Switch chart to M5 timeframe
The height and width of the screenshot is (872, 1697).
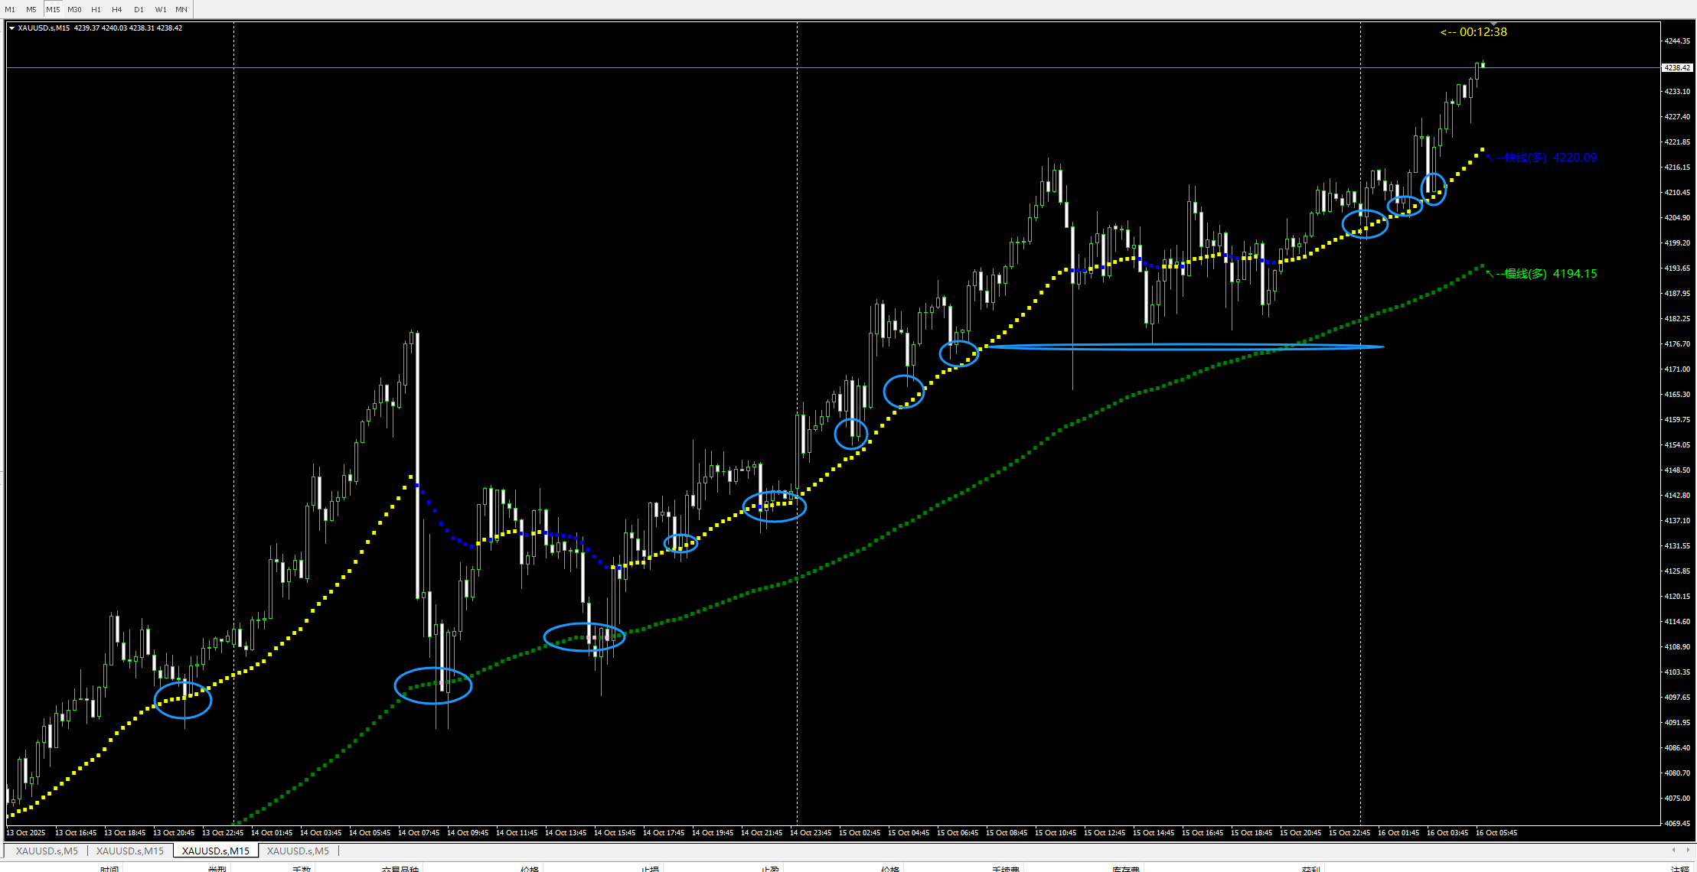click(31, 9)
